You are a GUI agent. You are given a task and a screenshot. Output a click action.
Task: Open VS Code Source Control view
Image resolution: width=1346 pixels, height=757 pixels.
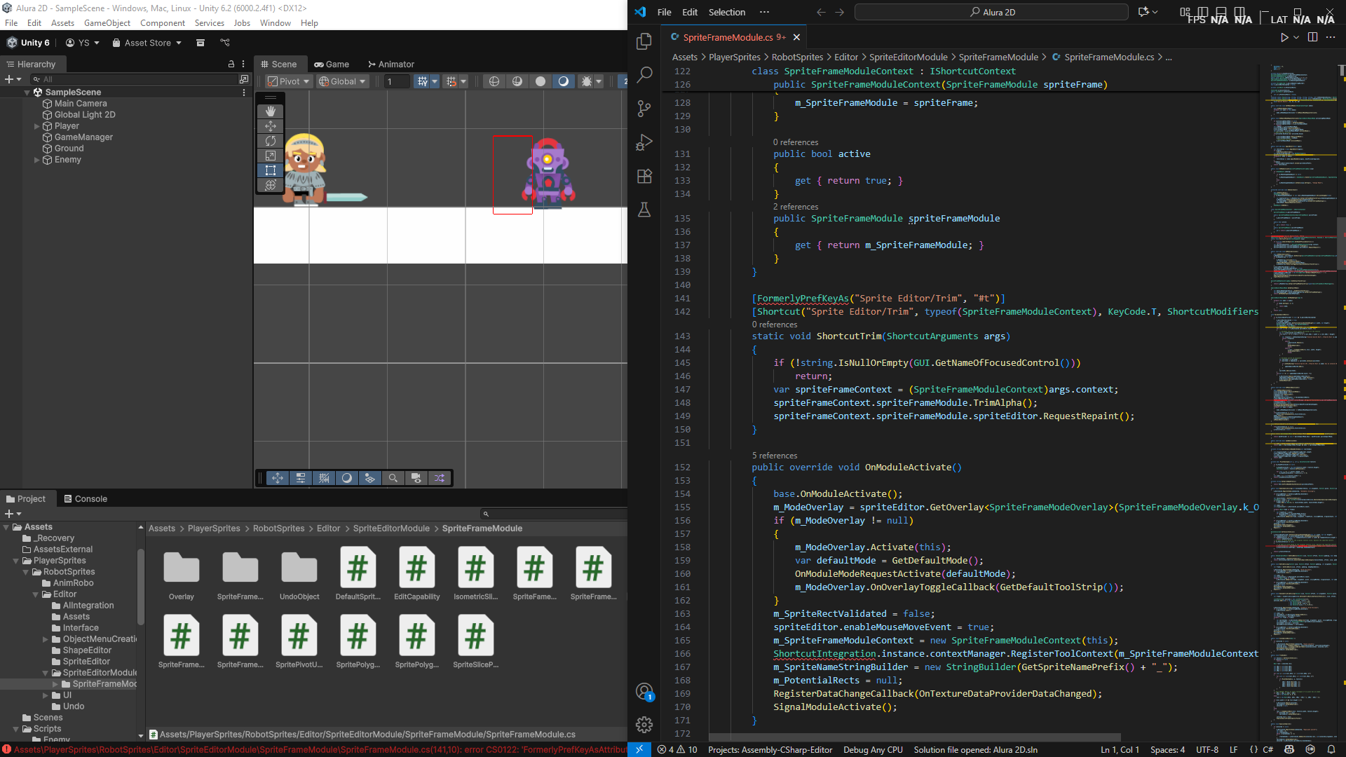(x=644, y=108)
